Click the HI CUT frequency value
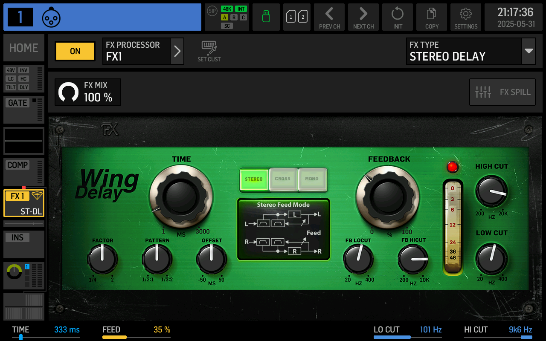This screenshot has width=546, height=341. tap(520, 329)
